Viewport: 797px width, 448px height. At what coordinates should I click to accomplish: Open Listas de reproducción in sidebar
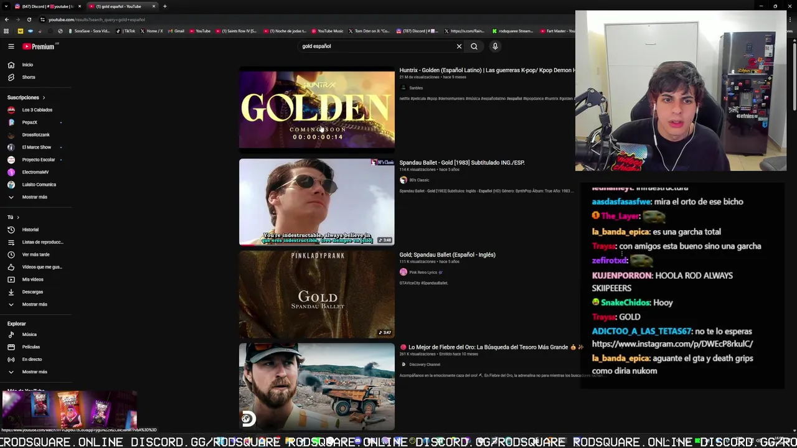pos(42,242)
